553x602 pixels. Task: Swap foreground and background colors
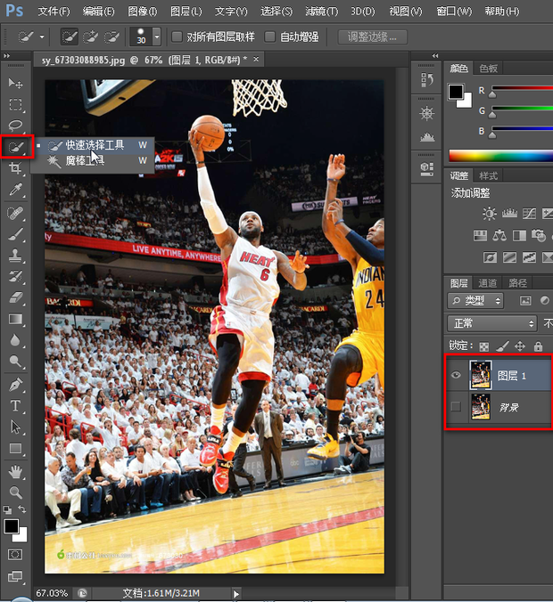22,509
